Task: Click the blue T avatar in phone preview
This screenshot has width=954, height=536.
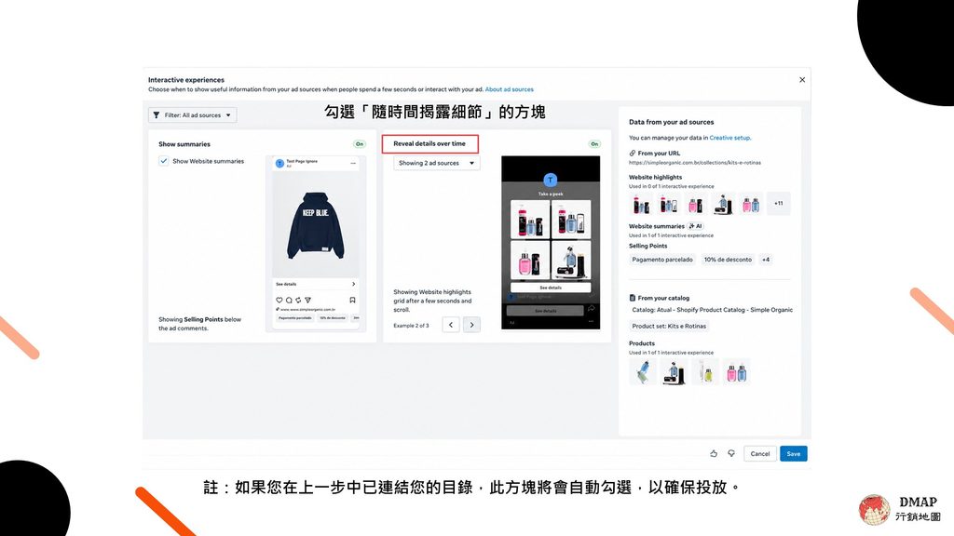Action: click(x=550, y=180)
